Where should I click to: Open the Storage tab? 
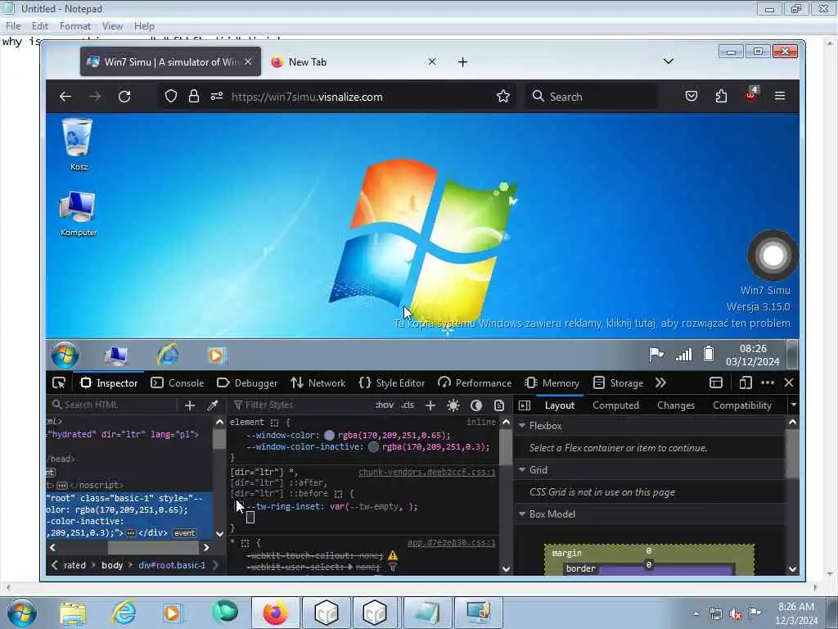click(x=619, y=383)
